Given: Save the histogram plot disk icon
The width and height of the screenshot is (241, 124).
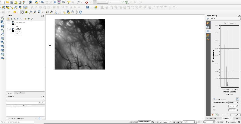Looking at the screenshot, I should tap(237, 99).
